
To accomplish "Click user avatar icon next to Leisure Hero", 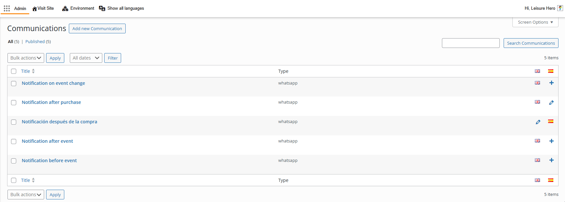I will (560, 8).
